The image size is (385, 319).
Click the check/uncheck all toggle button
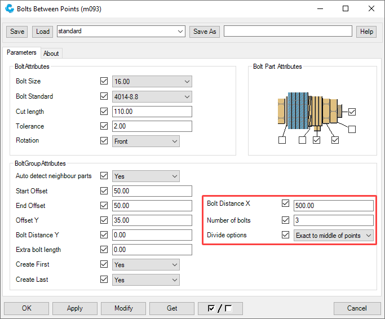[x=220, y=308]
